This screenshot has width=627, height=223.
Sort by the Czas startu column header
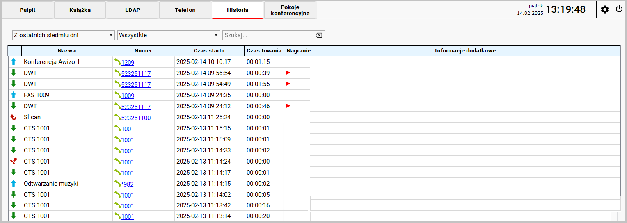click(x=209, y=51)
